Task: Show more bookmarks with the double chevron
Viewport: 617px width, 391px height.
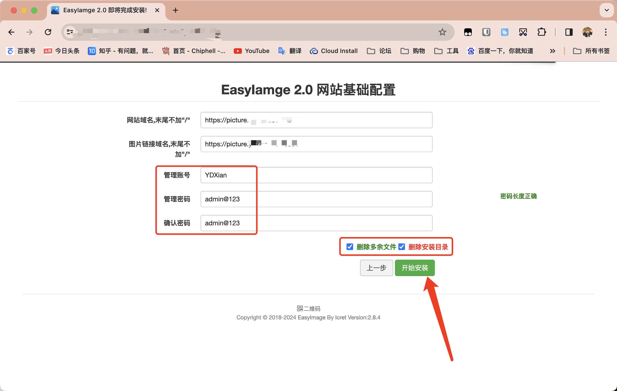Action: (552, 51)
